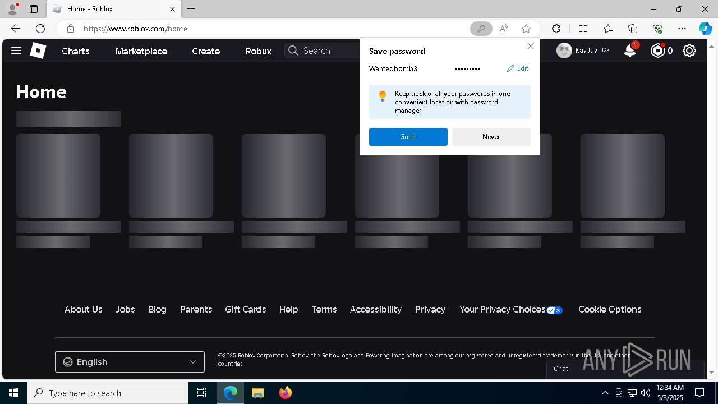Viewport: 718px width, 404px height.
Task: Click Got it to save password
Action: [408, 137]
